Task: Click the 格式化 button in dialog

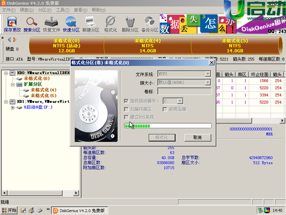Action: point(162,138)
